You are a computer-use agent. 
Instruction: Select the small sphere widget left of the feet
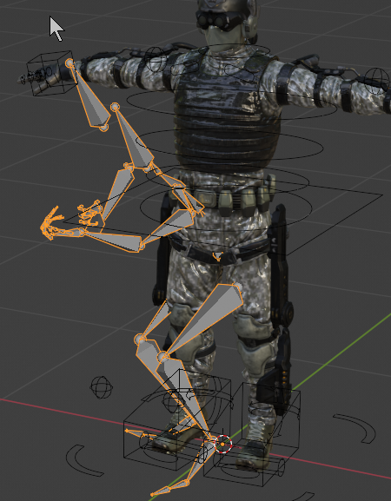pyautogui.click(x=102, y=387)
